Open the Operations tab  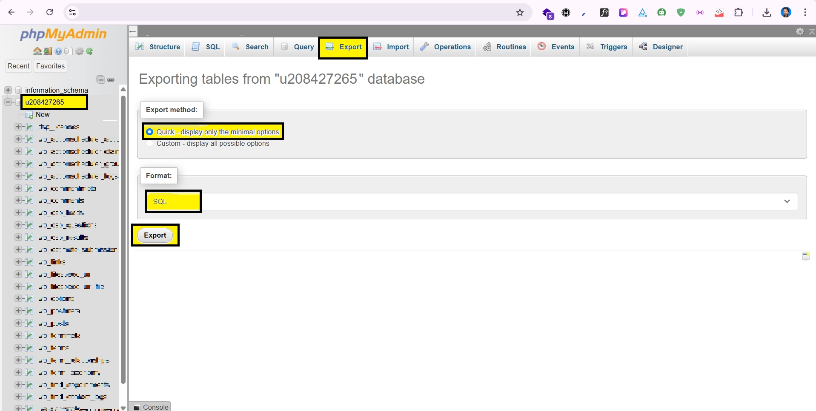point(445,47)
